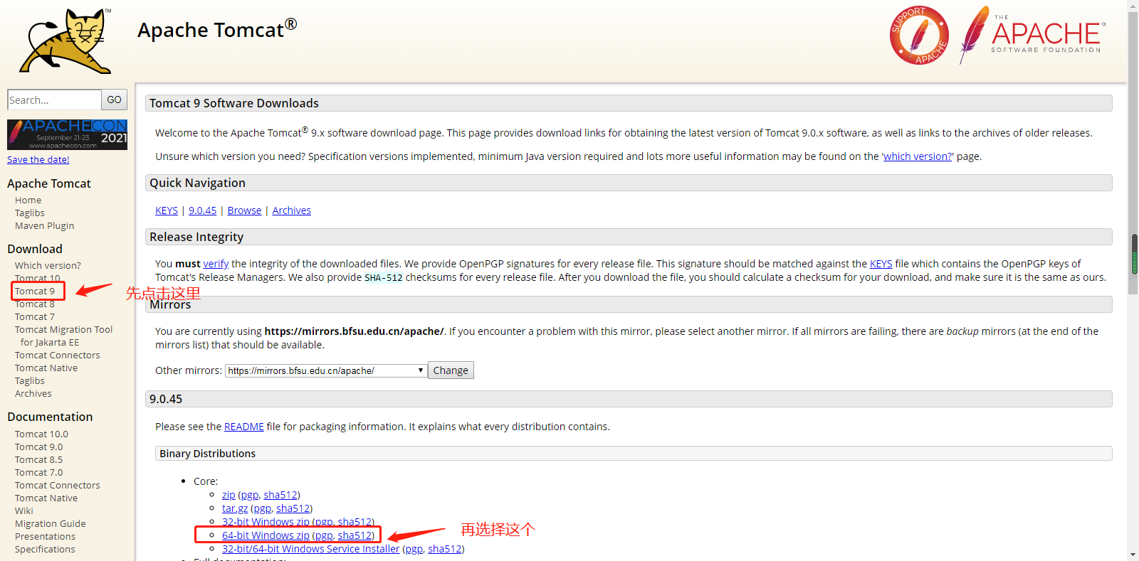The image size is (1139, 561).
Task: Open the quoted 'which version?' page link
Action: coord(918,156)
